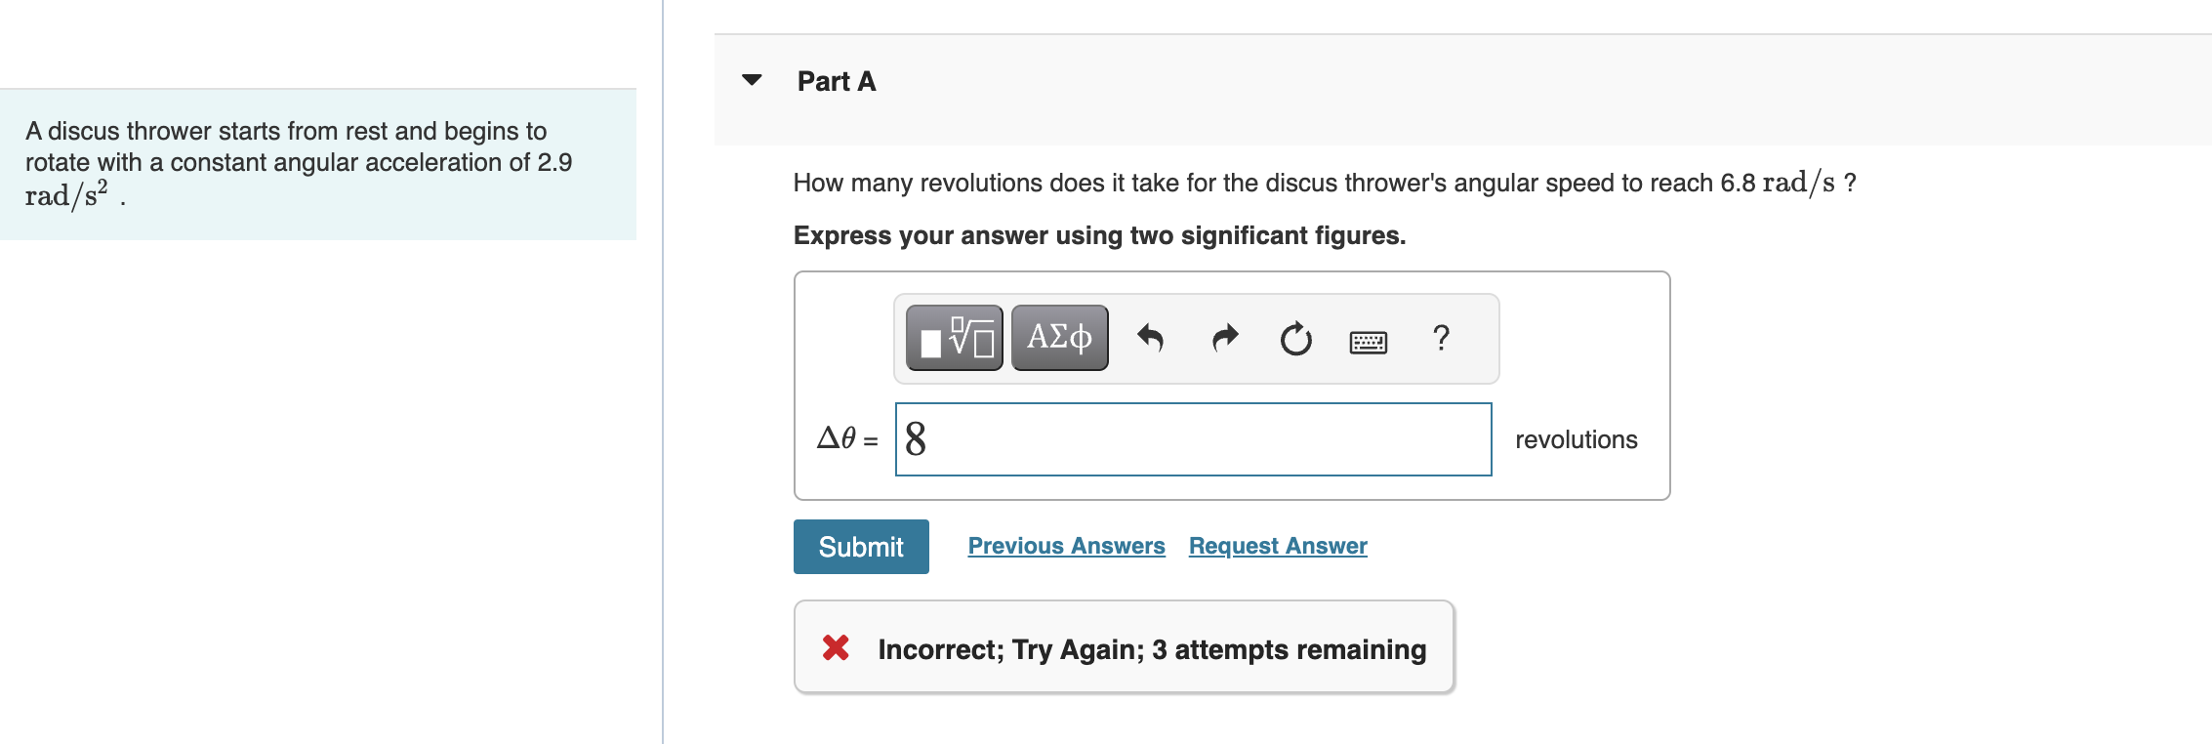This screenshot has width=2212, height=744.
Task: Open the Greek letters ΑΣφ palette
Action: (x=1058, y=338)
